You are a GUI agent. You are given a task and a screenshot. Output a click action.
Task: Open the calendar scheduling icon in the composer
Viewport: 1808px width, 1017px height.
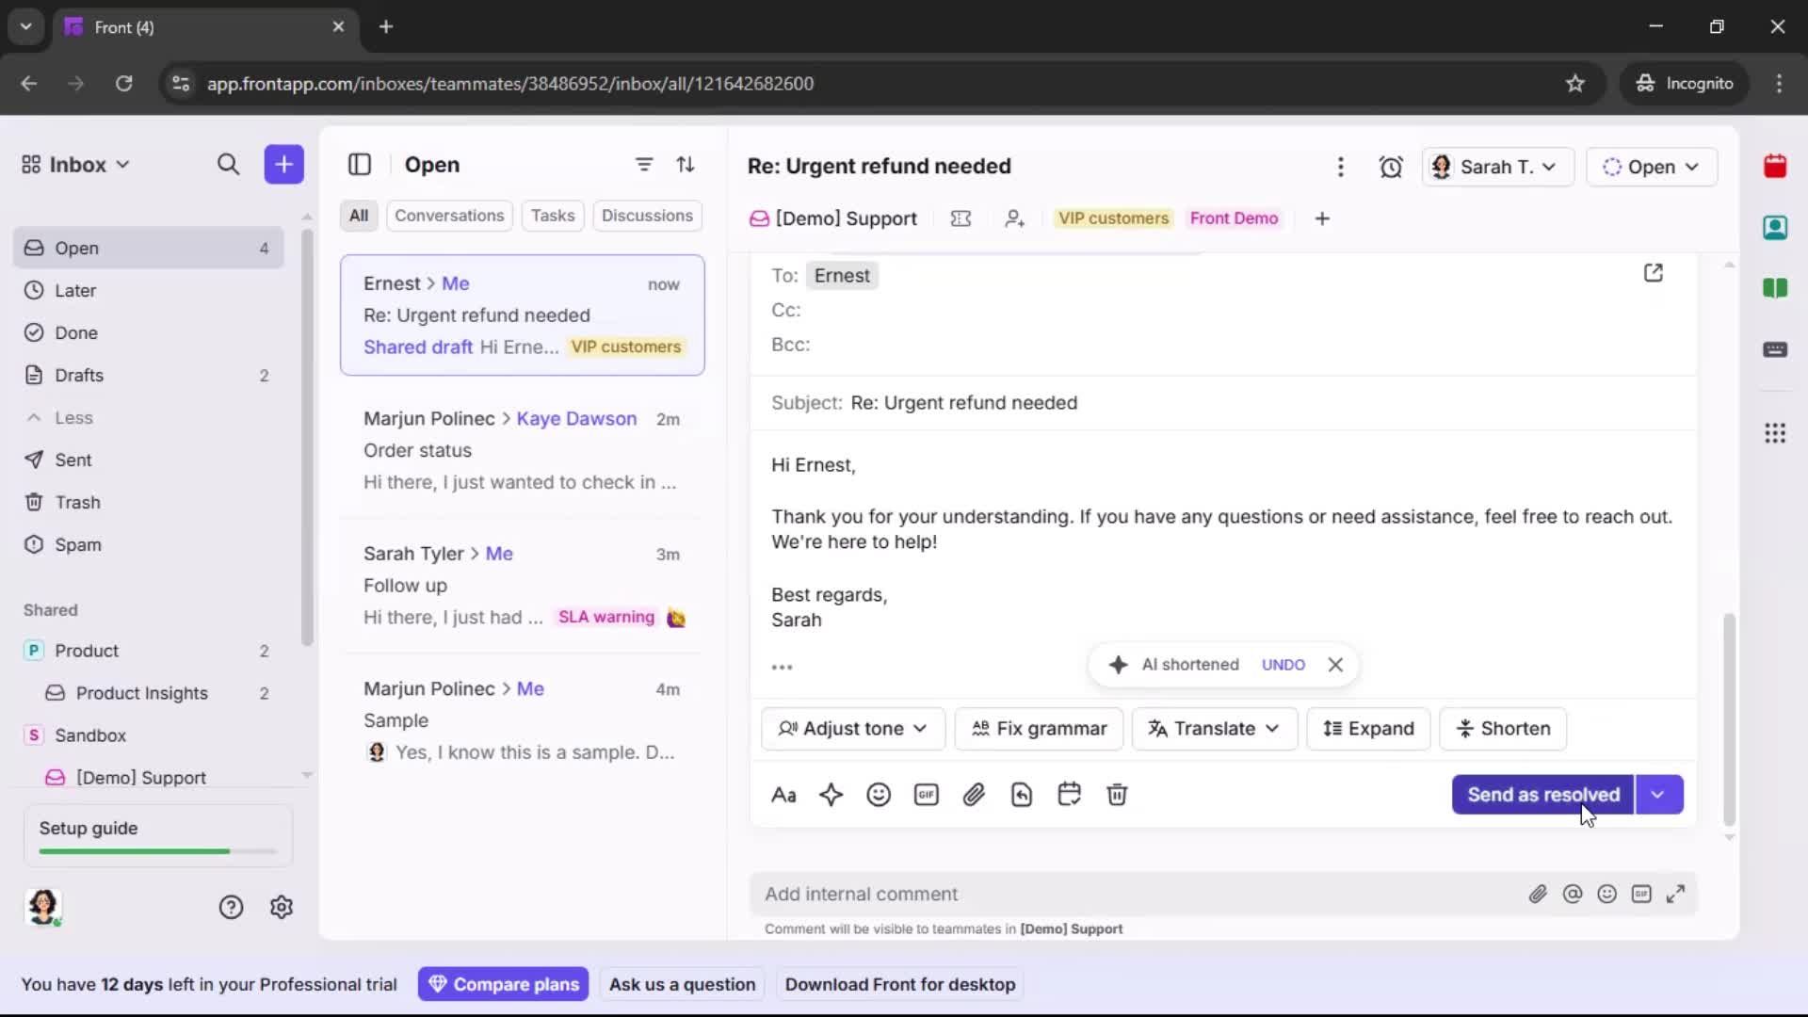point(1070,795)
